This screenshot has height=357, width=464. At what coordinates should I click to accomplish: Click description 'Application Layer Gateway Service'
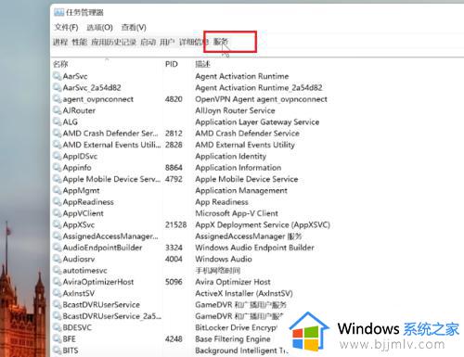point(257,121)
